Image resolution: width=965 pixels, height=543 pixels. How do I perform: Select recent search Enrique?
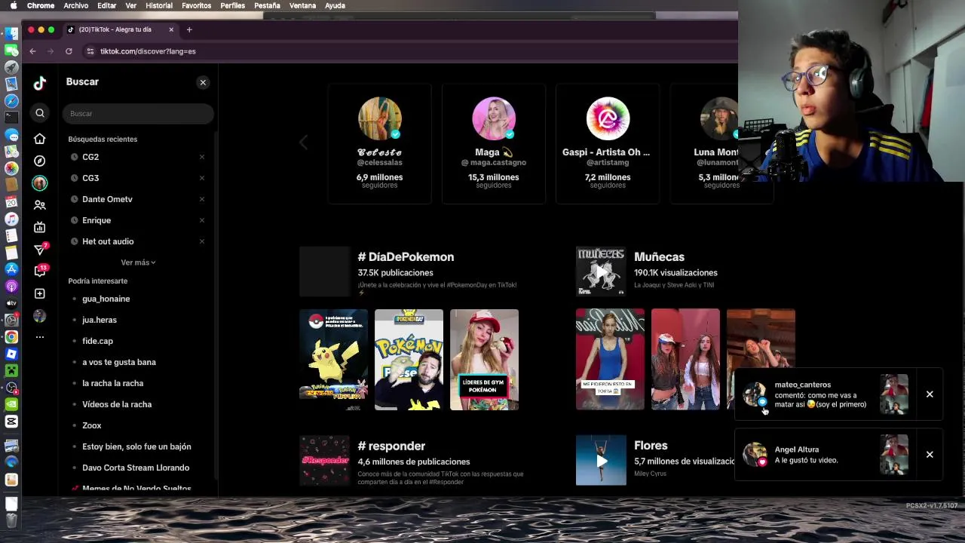(96, 220)
